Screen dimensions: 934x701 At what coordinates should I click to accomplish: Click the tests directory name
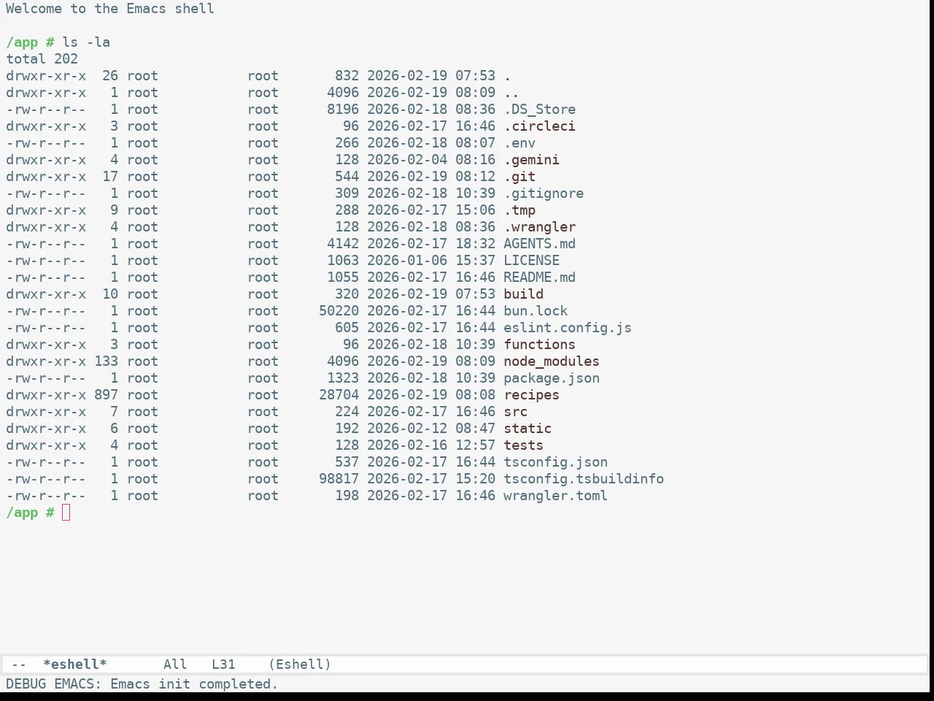tap(524, 445)
